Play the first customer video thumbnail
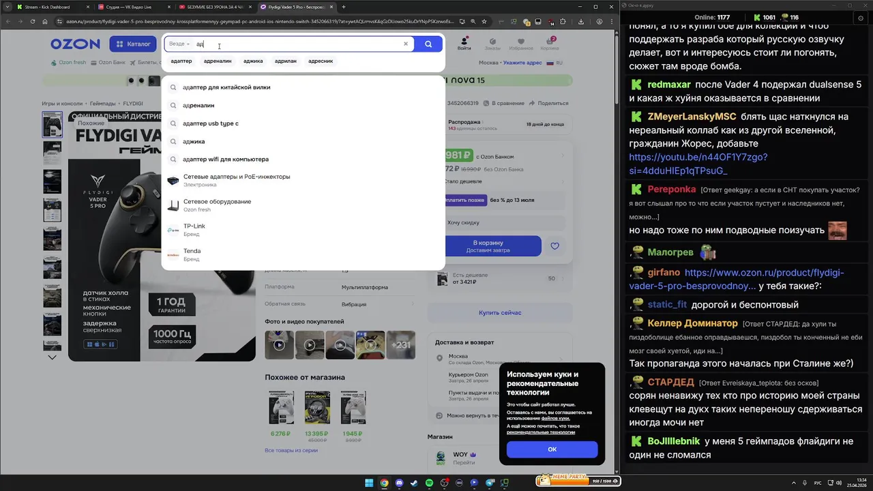Viewport: 873px width, 491px height. [x=279, y=345]
